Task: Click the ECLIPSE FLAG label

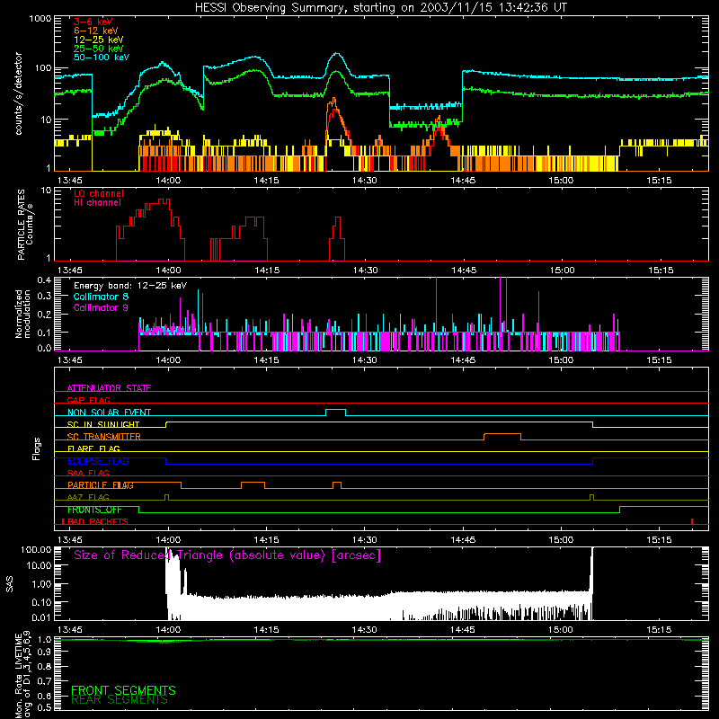Action: tap(98, 461)
